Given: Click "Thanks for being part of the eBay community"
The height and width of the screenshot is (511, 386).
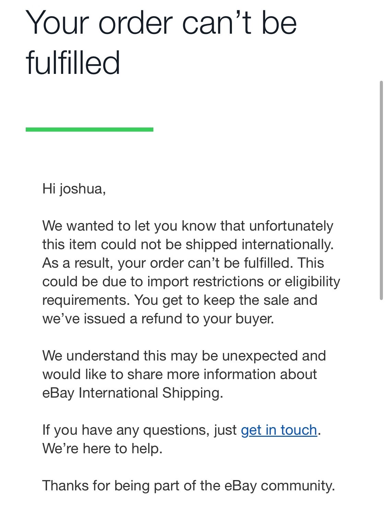Looking at the screenshot, I should [x=188, y=486].
